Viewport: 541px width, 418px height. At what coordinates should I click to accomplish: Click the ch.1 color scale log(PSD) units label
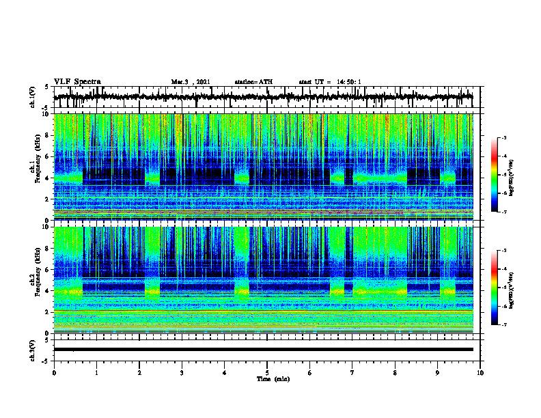click(x=512, y=178)
